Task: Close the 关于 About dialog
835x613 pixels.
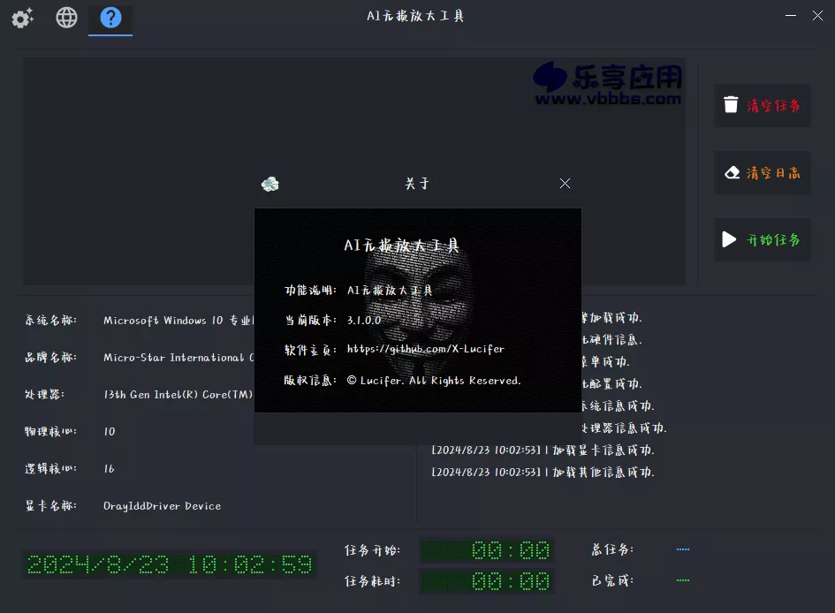Action: pyautogui.click(x=565, y=184)
